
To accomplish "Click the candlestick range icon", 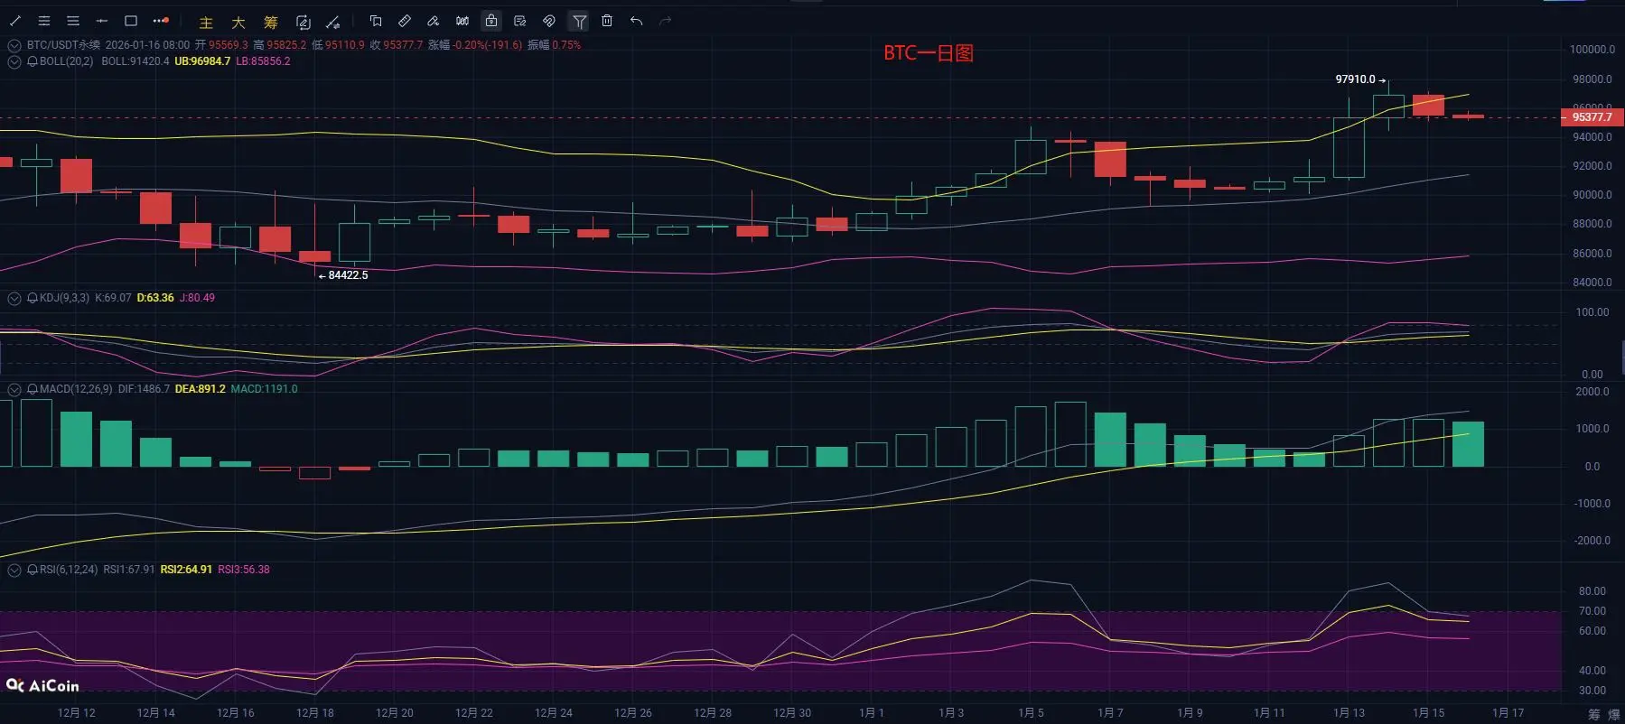I will coord(462,21).
